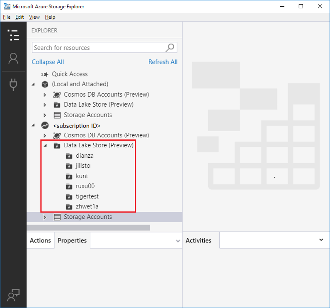Select the jillsto data lake account

click(83, 166)
